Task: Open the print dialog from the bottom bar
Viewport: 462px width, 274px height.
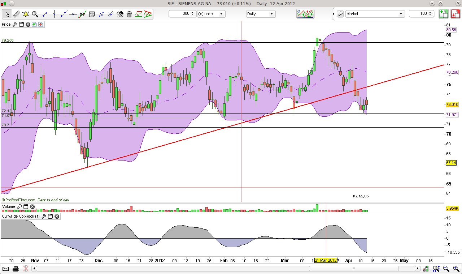Action: [16, 269]
